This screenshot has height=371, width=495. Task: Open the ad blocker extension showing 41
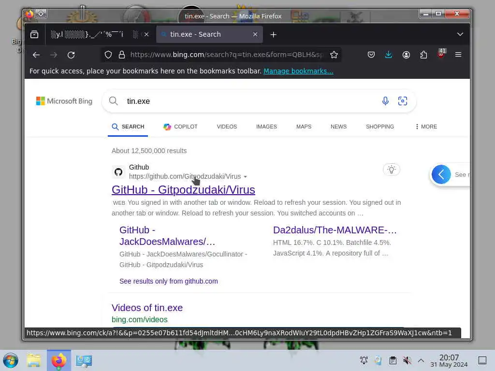click(441, 54)
